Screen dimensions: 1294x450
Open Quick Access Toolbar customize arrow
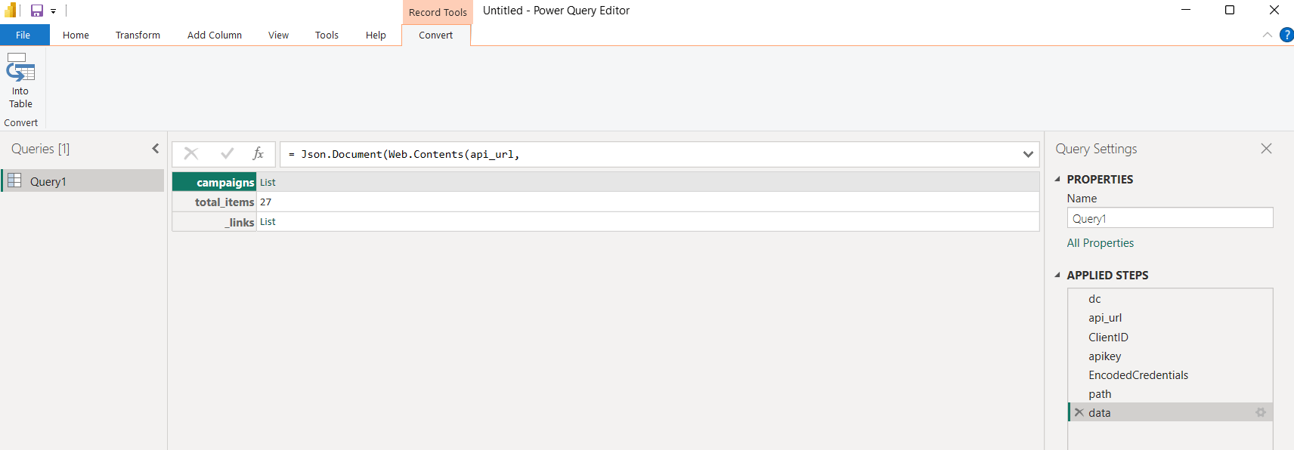coord(53,11)
